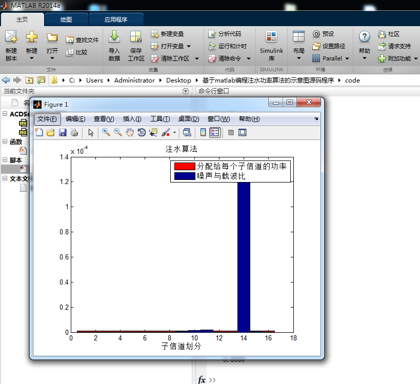Click Administrator in the address path
Image resolution: width=420 pixels, height=384 pixels.
[134, 80]
